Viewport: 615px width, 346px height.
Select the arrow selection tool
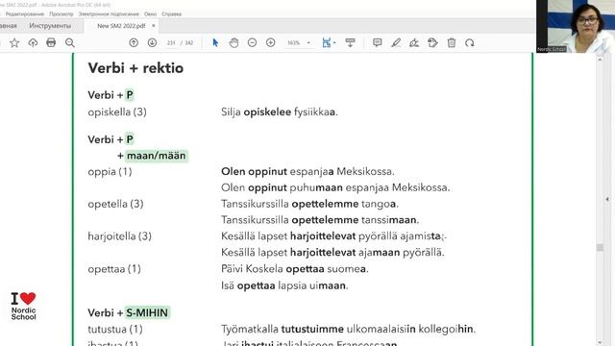click(215, 42)
